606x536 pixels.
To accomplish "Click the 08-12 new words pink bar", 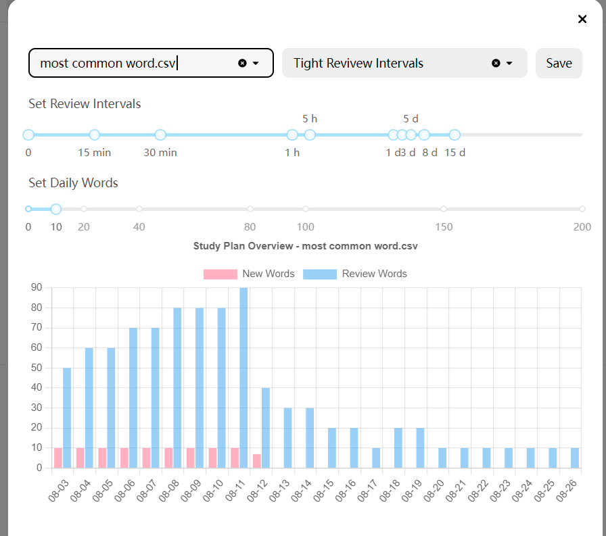I will (x=257, y=460).
